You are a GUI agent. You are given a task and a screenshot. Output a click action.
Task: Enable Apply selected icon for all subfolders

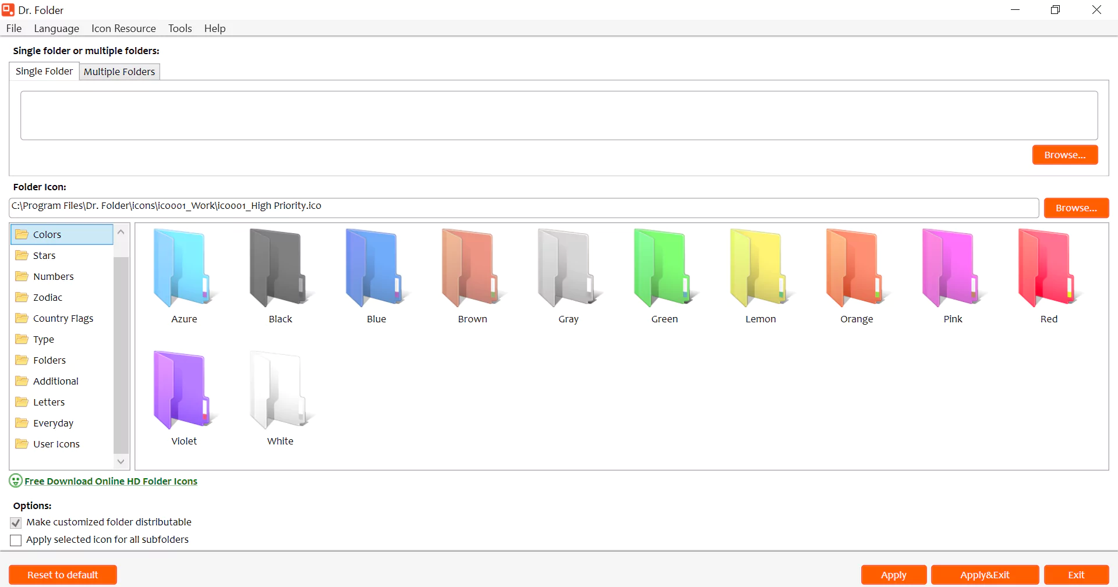tap(16, 540)
